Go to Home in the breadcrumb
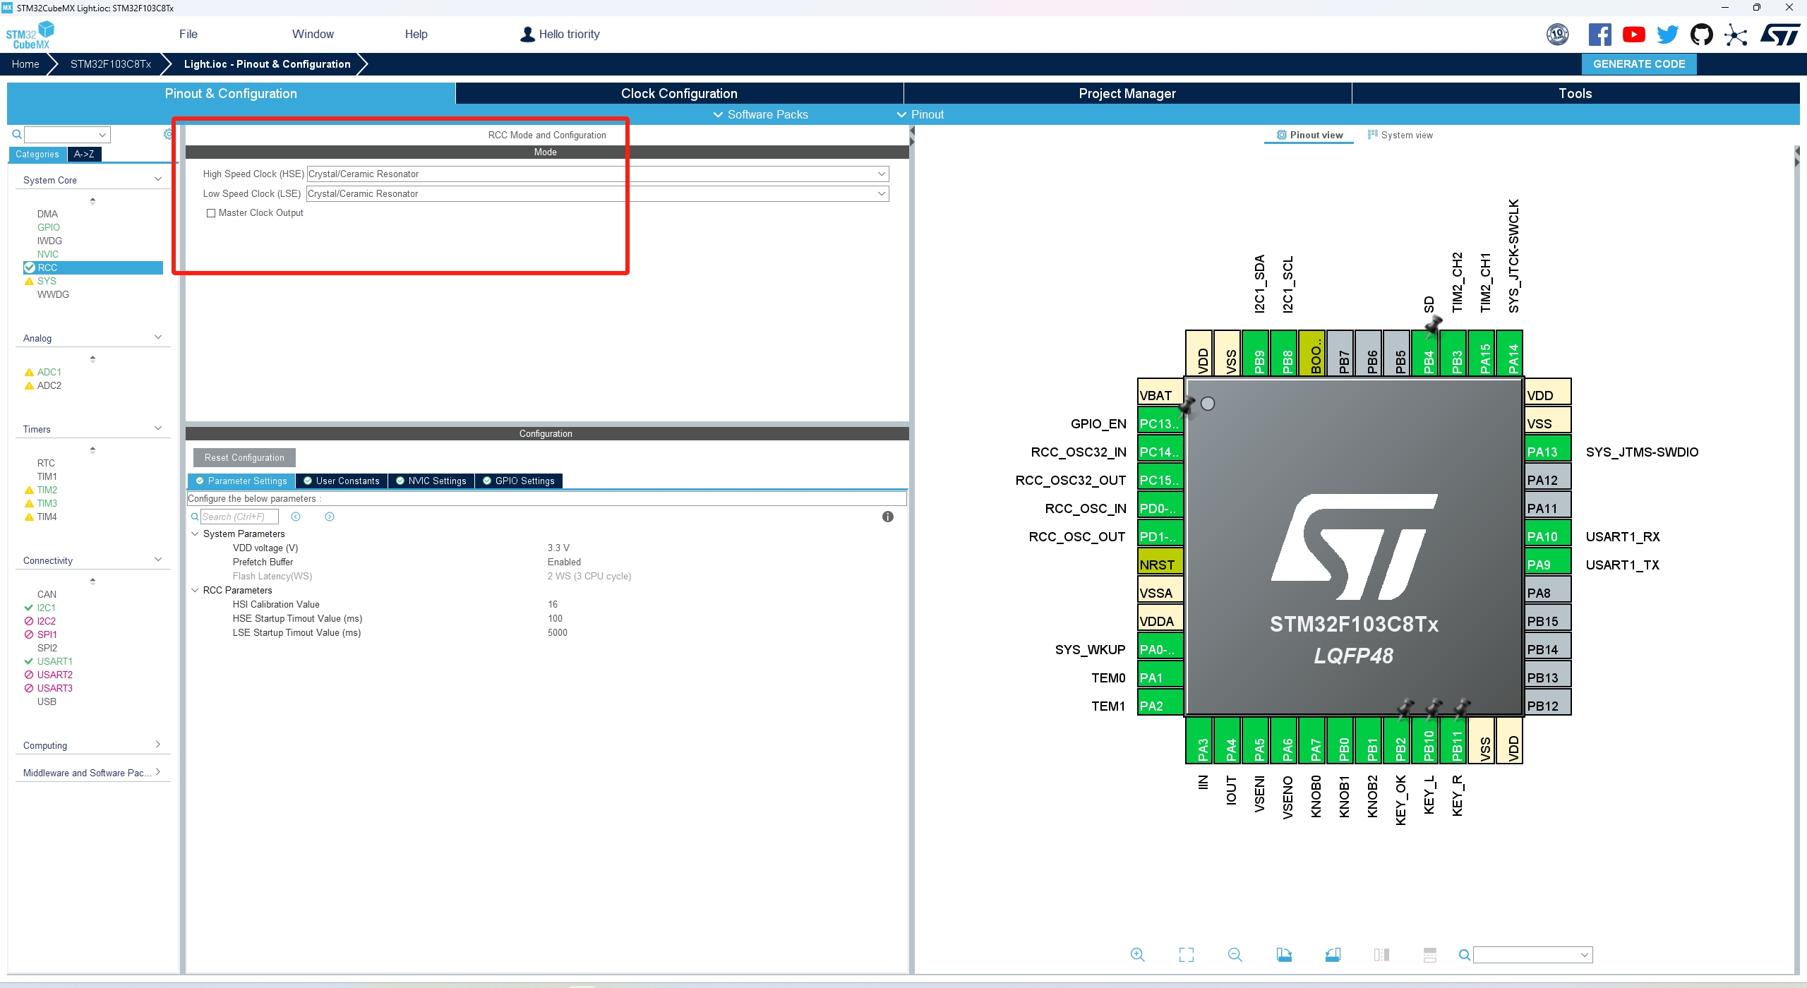The width and height of the screenshot is (1807, 988). (x=25, y=64)
